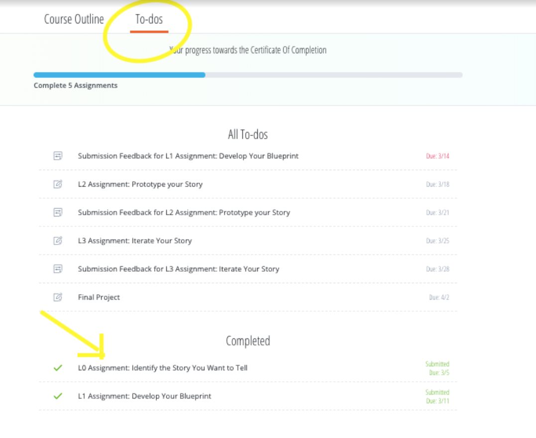The height and width of the screenshot is (438, 536).
Task: Switch to the Course Outline tab
Action: point(74,19)
